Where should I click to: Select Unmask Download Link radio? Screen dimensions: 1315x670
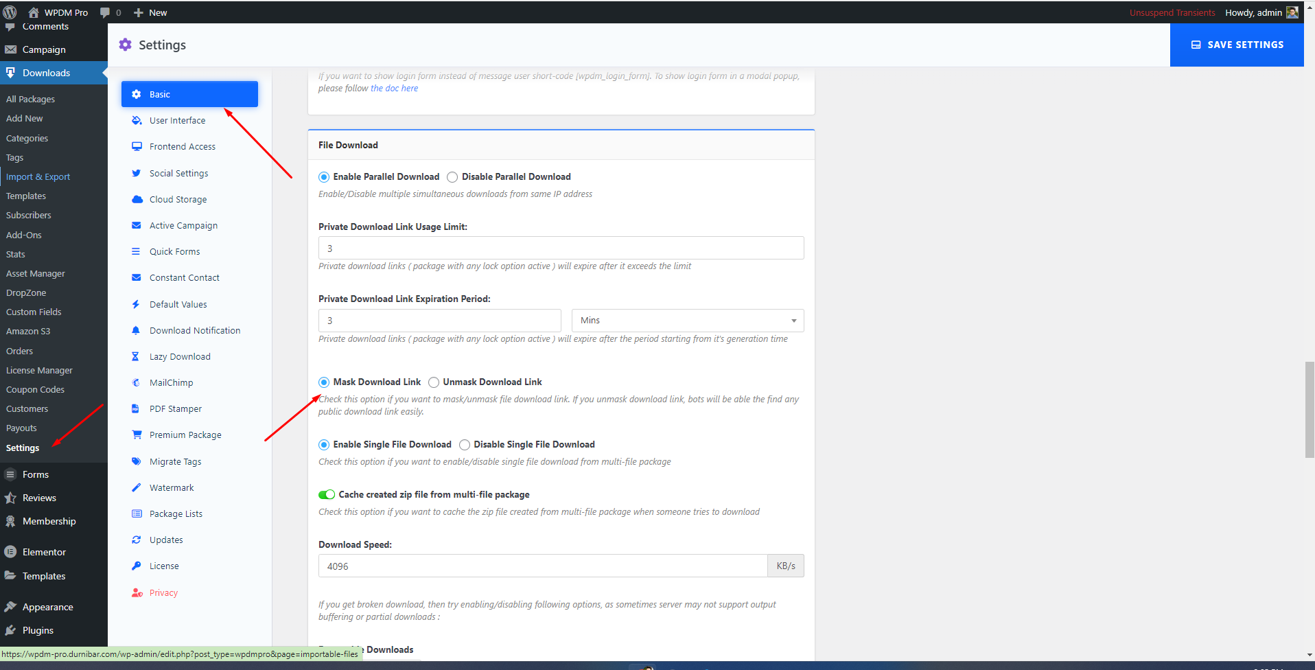click(434, 382)
